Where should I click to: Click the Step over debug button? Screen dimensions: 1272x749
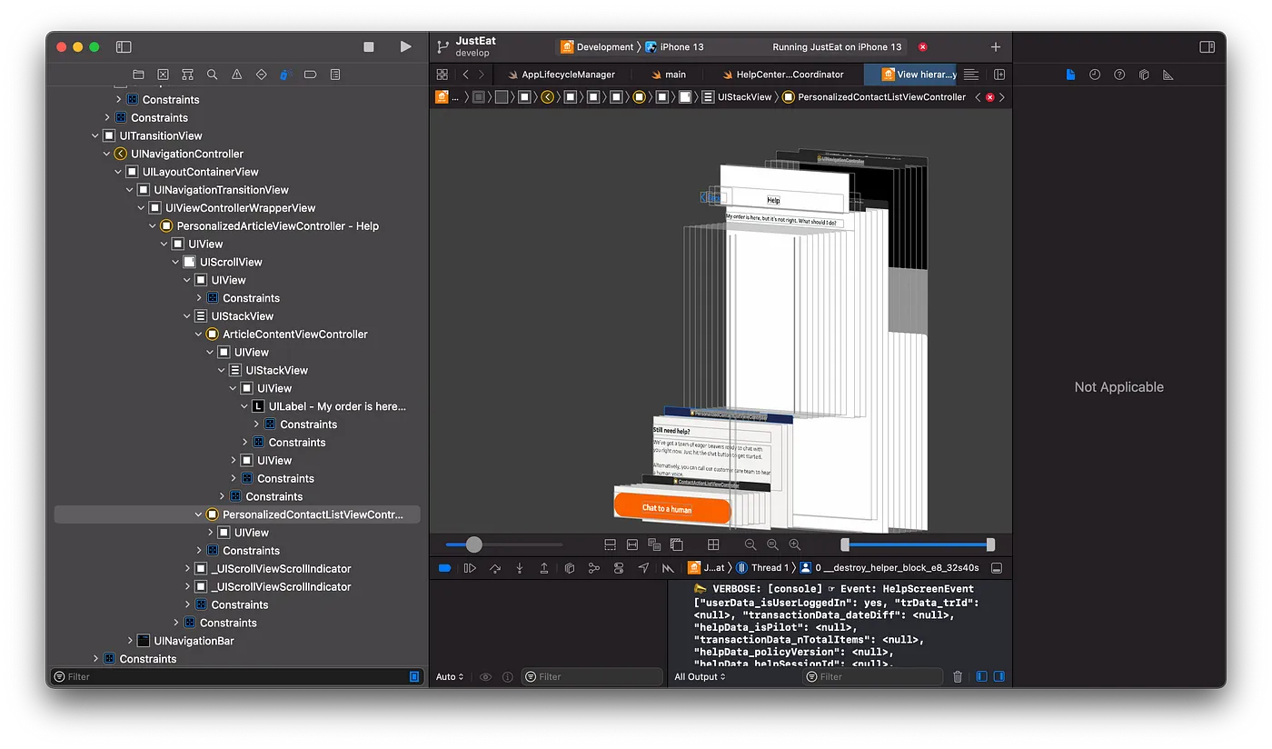[x=495, y=568]
